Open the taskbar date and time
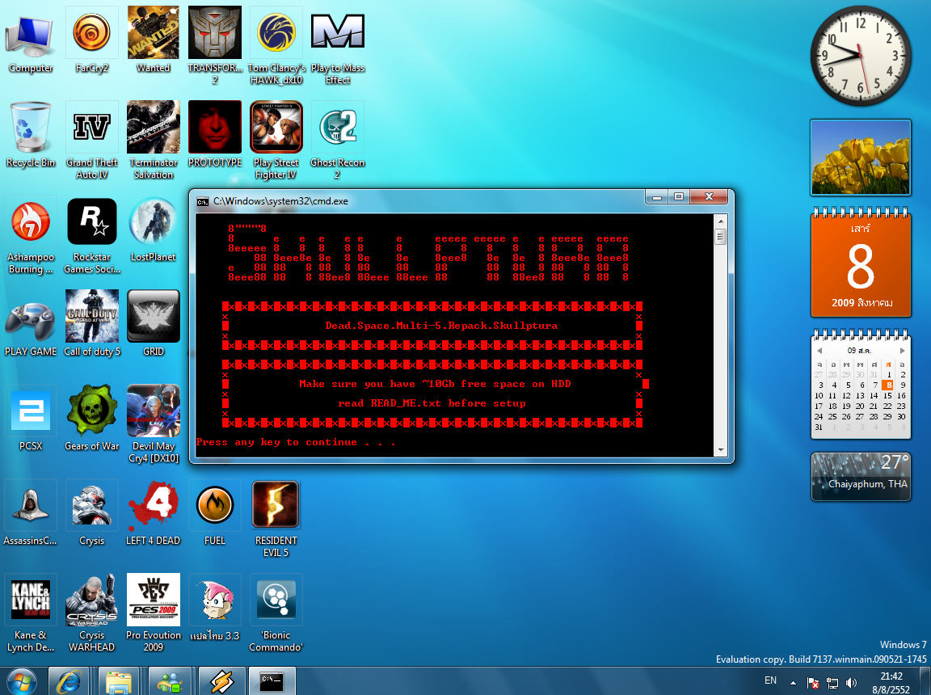 pyautogui.click(x=891, y=683)
